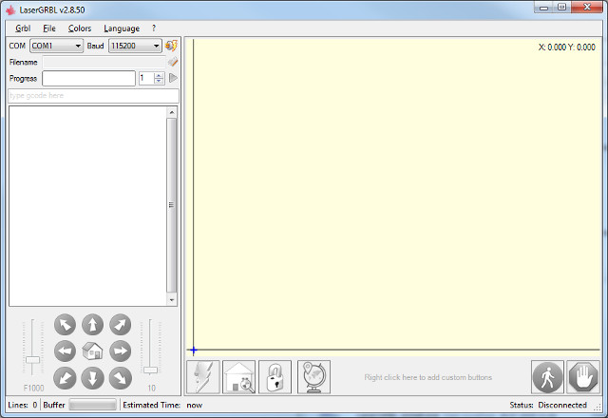The width and height of the screenshot is (608, 418).
Task: Click the command log scrollbar thumb
Action: (172, 205)
